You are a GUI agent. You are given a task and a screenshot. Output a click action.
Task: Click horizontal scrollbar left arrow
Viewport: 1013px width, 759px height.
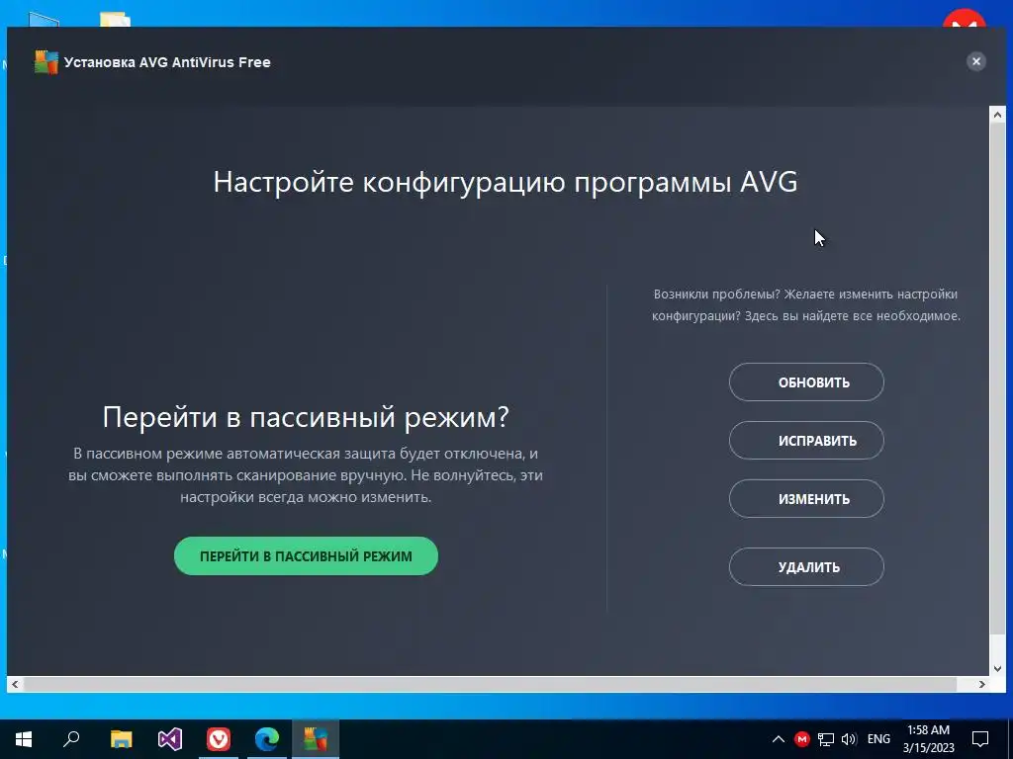pos(15,684)
